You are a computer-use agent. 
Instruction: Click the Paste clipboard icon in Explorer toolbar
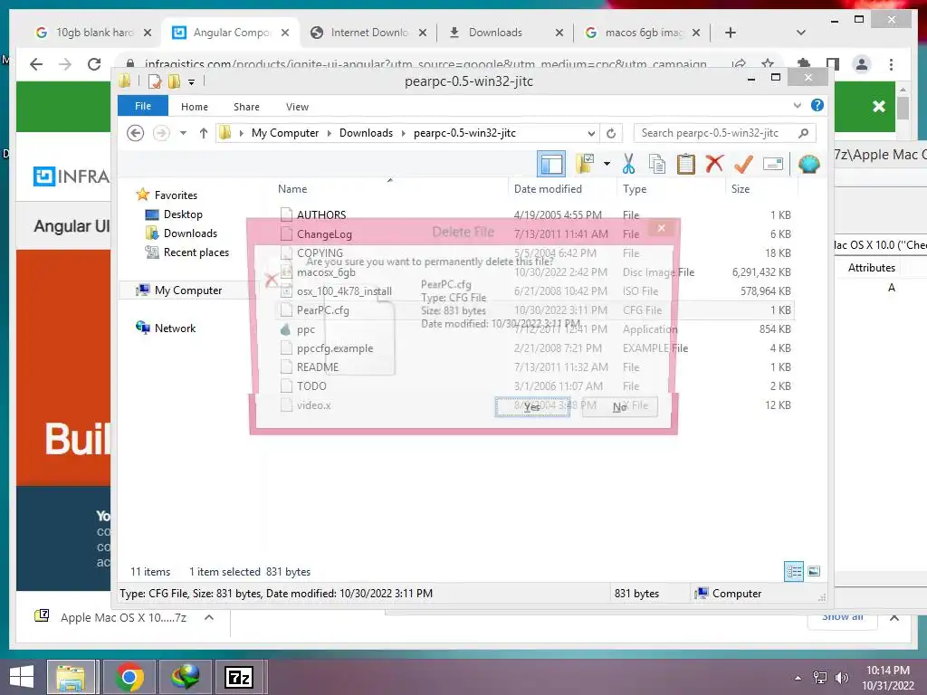(686, 164)
